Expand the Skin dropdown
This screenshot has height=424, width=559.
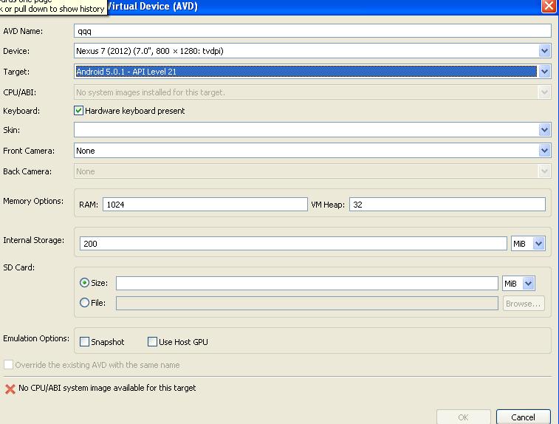coord(544,130)
